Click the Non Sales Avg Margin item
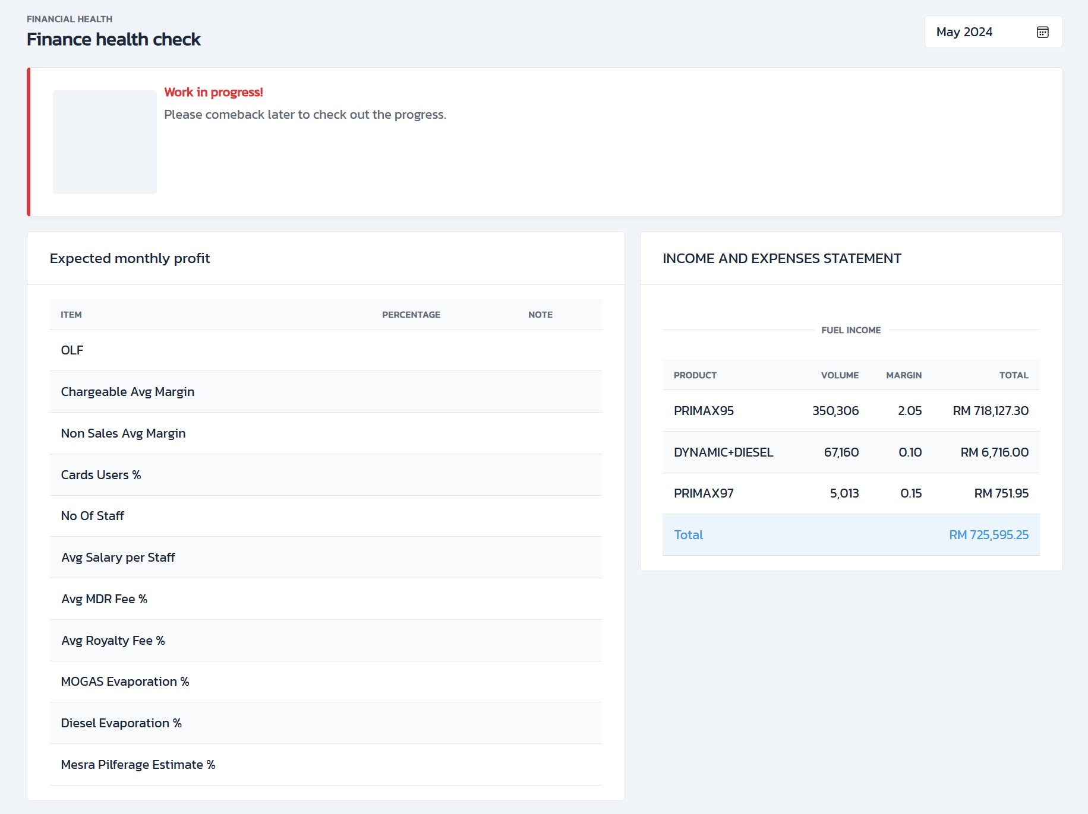 (x=123, y=433)
